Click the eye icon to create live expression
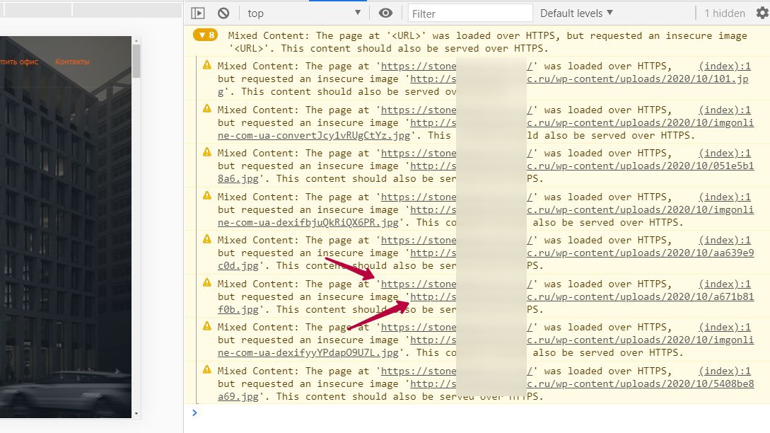This screenshot has height=433, width=770. pyautogui.click(x=385, y=13)
